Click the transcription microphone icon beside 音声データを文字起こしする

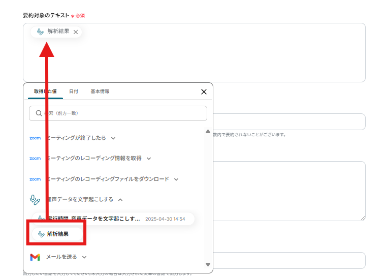coord(35,200)
